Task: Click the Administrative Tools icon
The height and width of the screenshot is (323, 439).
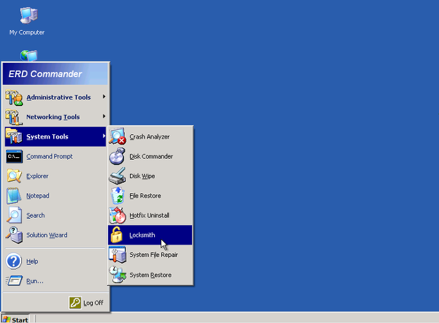Action: (14, 98)
